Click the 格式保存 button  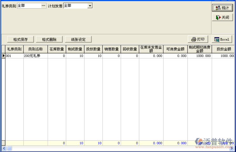(21, 39)
